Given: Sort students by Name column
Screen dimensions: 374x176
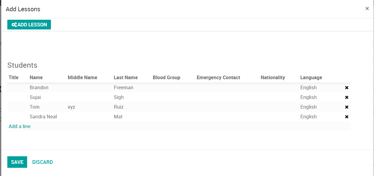Looking at the screenshot, I should pos(36,77).
